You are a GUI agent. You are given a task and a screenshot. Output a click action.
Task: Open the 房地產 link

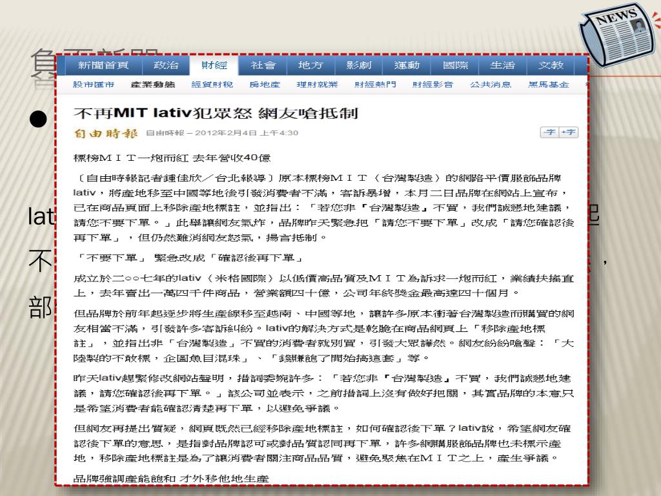point(265,85)
